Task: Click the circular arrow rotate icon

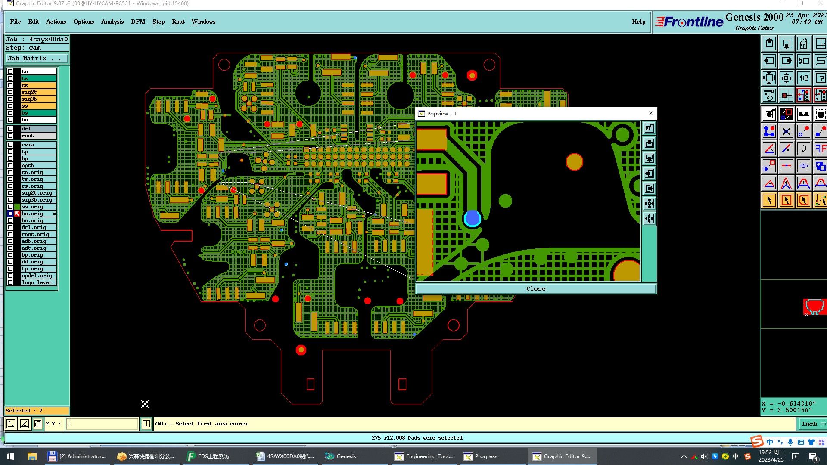Action: click(x=804, y=149)
